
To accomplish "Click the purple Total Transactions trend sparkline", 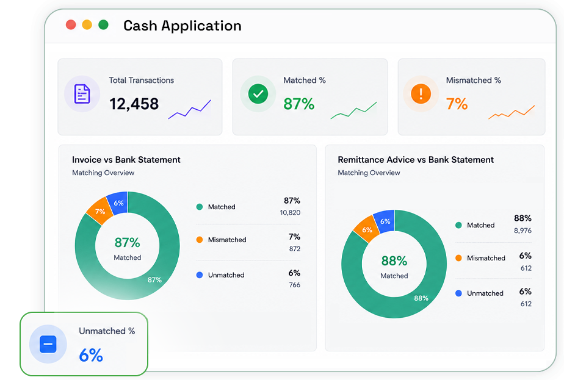I will click(190, 109).
